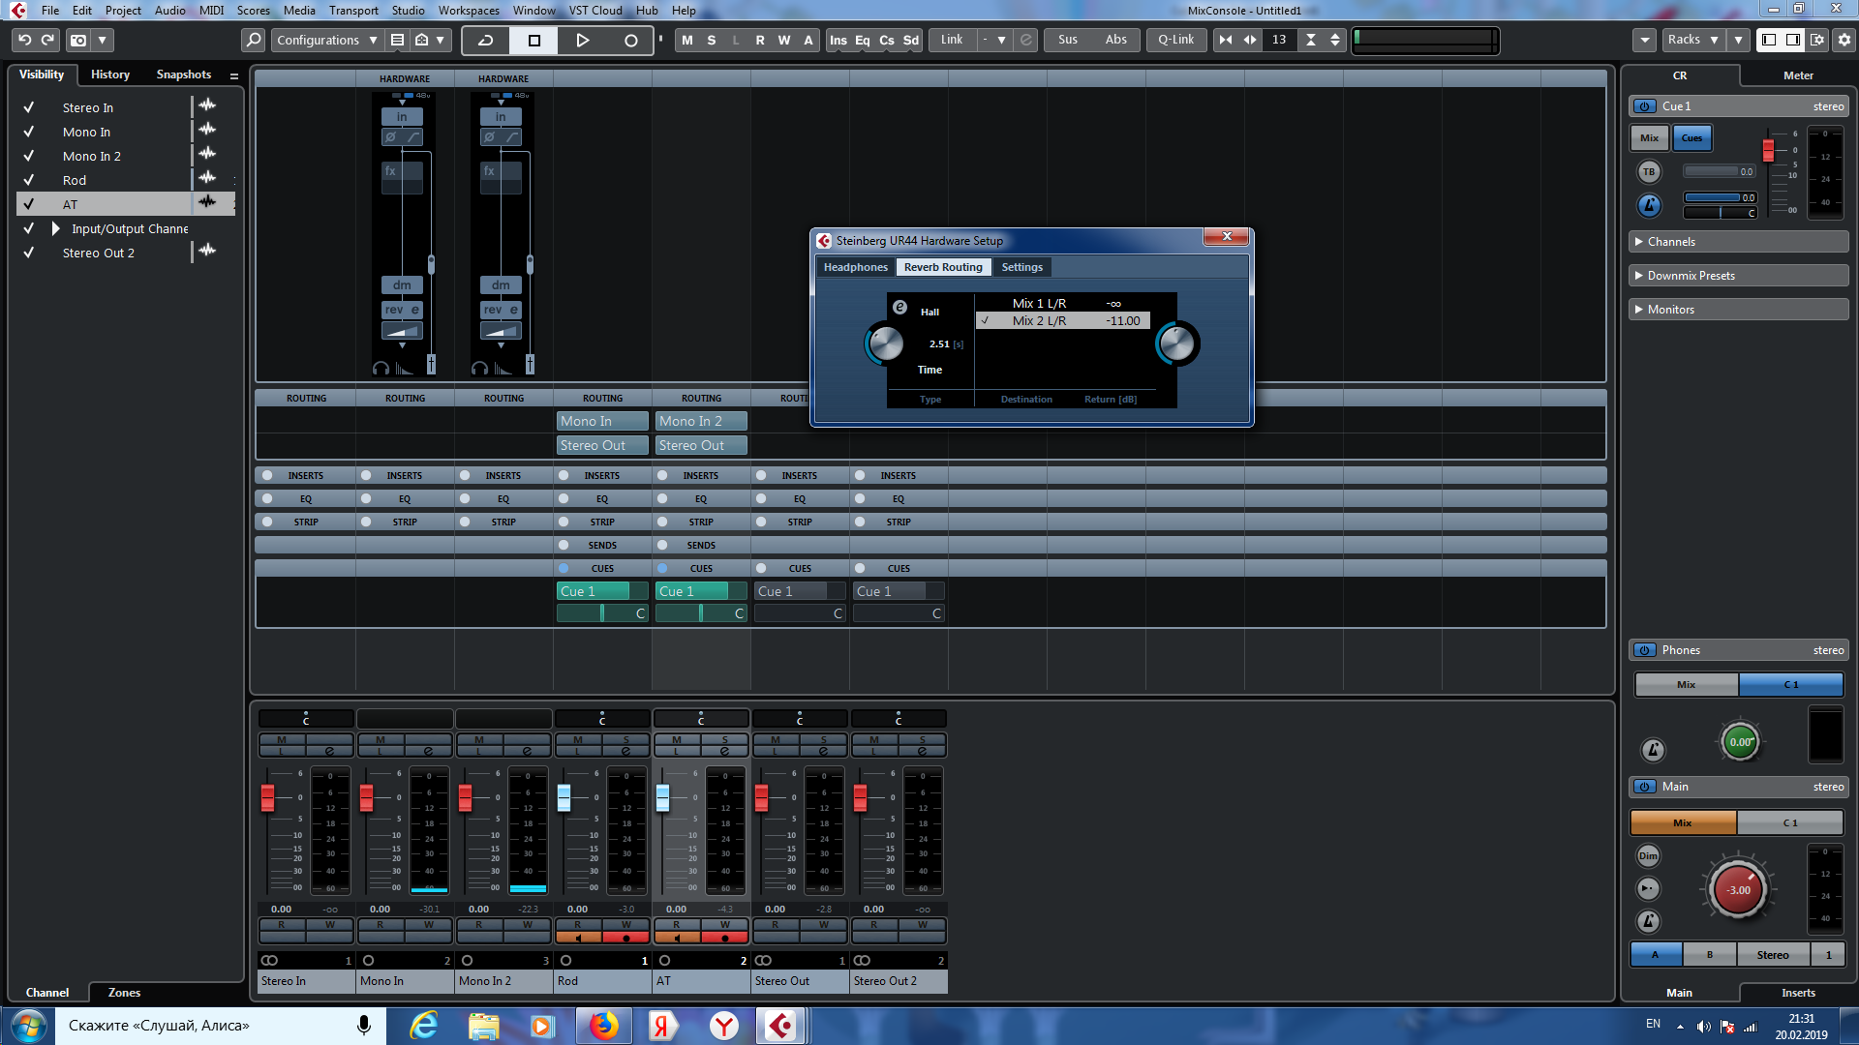This screenshot has width=1859, height=1045.
Task: Open the Headphones tab in UR44 Setup
Action: point(856,267)
